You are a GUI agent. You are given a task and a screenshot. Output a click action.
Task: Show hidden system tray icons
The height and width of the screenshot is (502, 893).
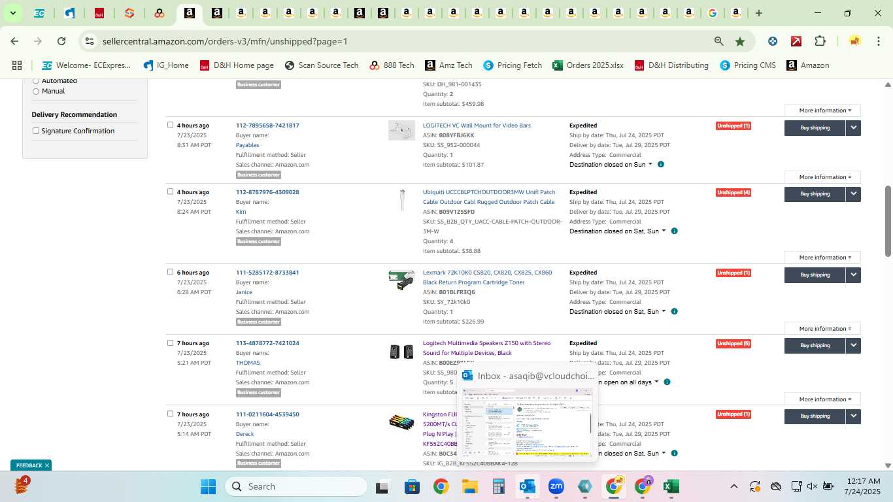(733, 486)
